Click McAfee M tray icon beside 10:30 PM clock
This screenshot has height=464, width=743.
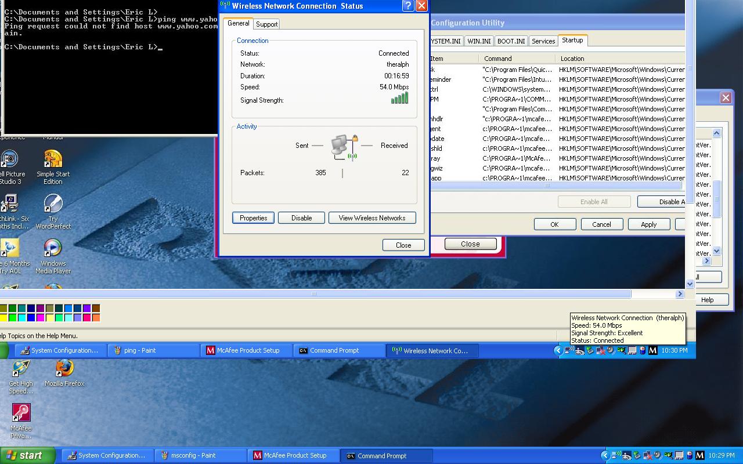[653, 350]
